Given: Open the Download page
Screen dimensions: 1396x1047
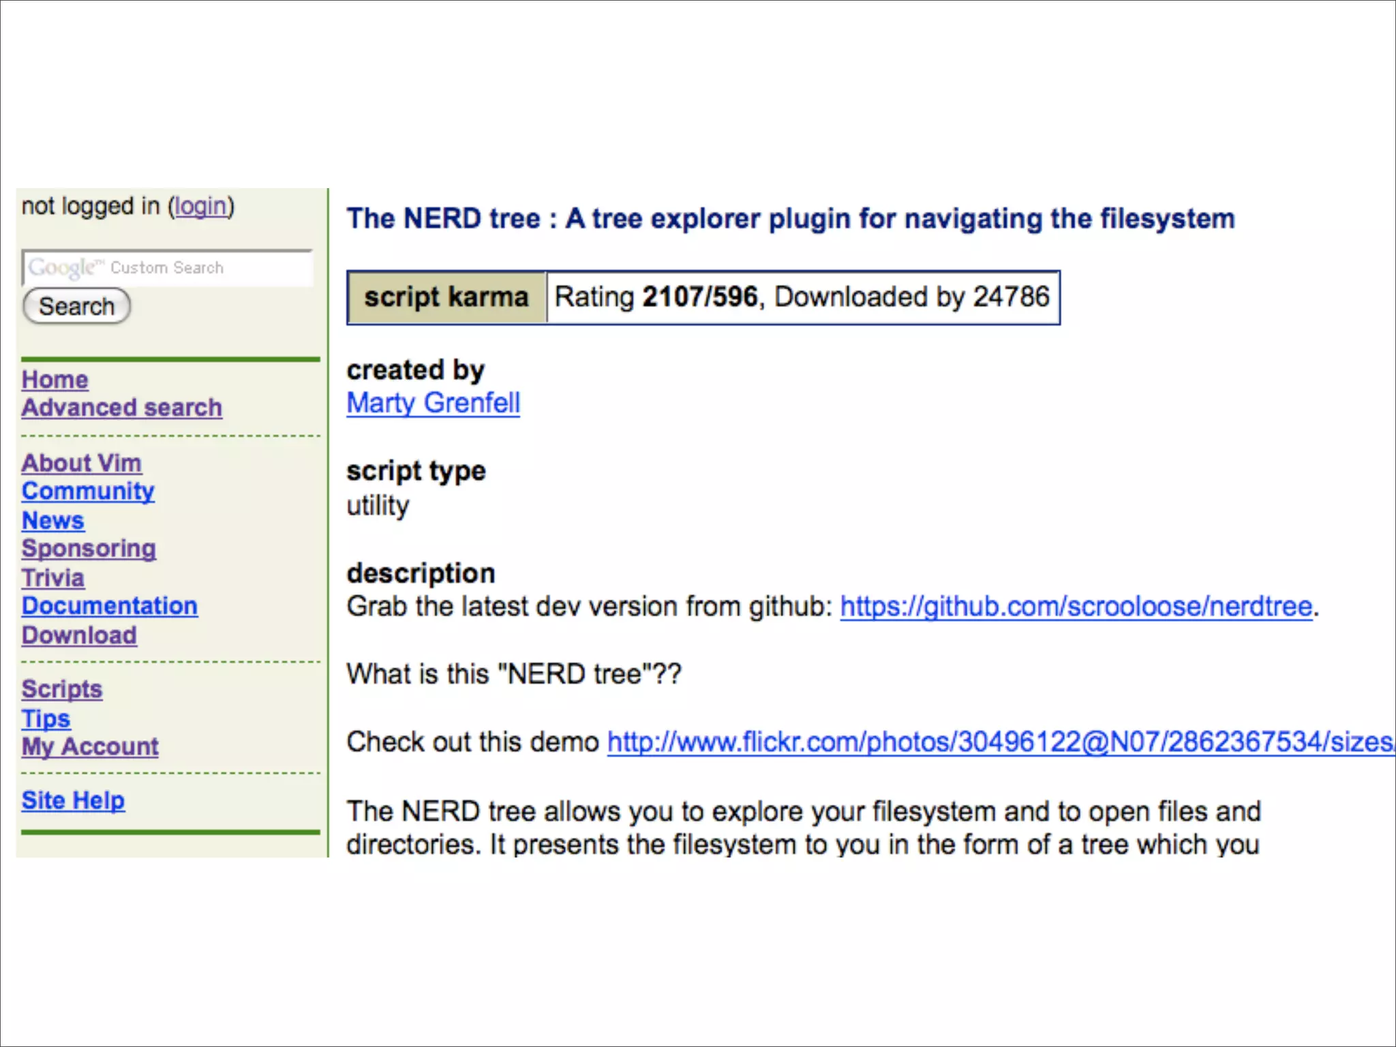Looking at the screenshot, I should pyautogui.click(x=79, y=635).
